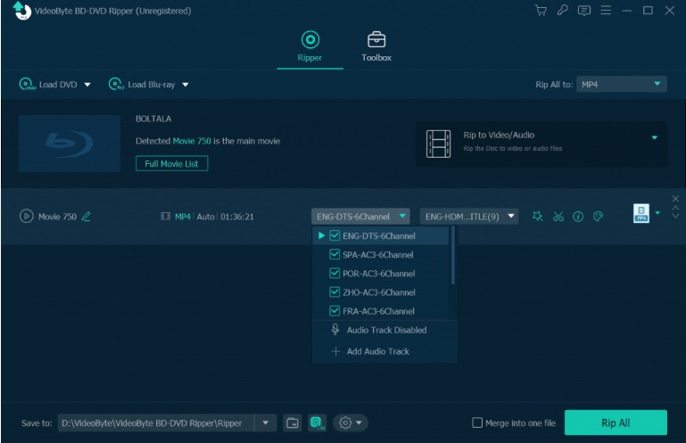Click the film strip rip mode icon

point(438,144)
